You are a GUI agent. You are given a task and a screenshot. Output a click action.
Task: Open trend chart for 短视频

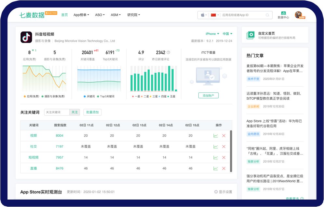(x=216, y=157)
